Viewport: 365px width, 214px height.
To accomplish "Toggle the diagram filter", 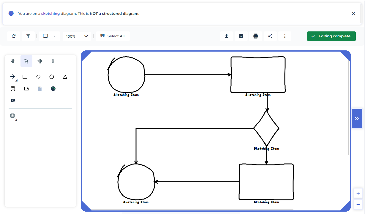I will [x=28, y=36].
